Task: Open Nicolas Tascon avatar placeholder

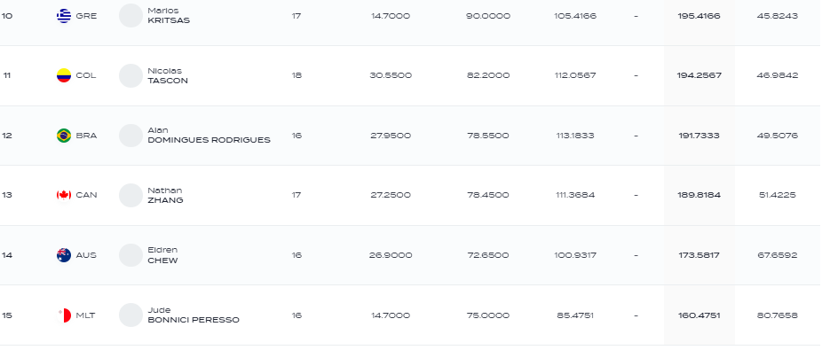Action: (131, 75)
